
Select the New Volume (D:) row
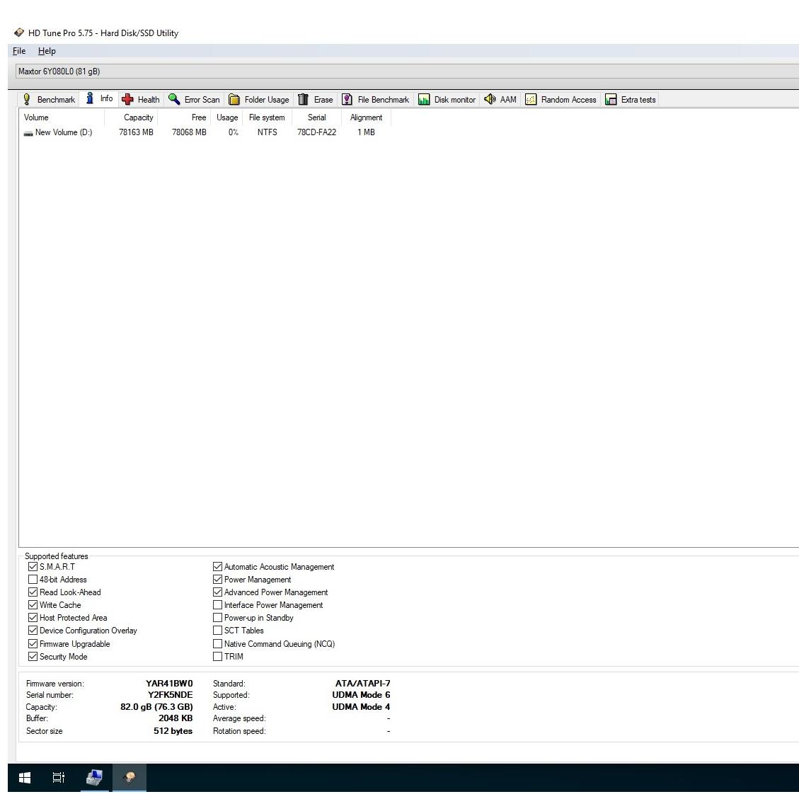pyautogui.click(x=63, y=132)
